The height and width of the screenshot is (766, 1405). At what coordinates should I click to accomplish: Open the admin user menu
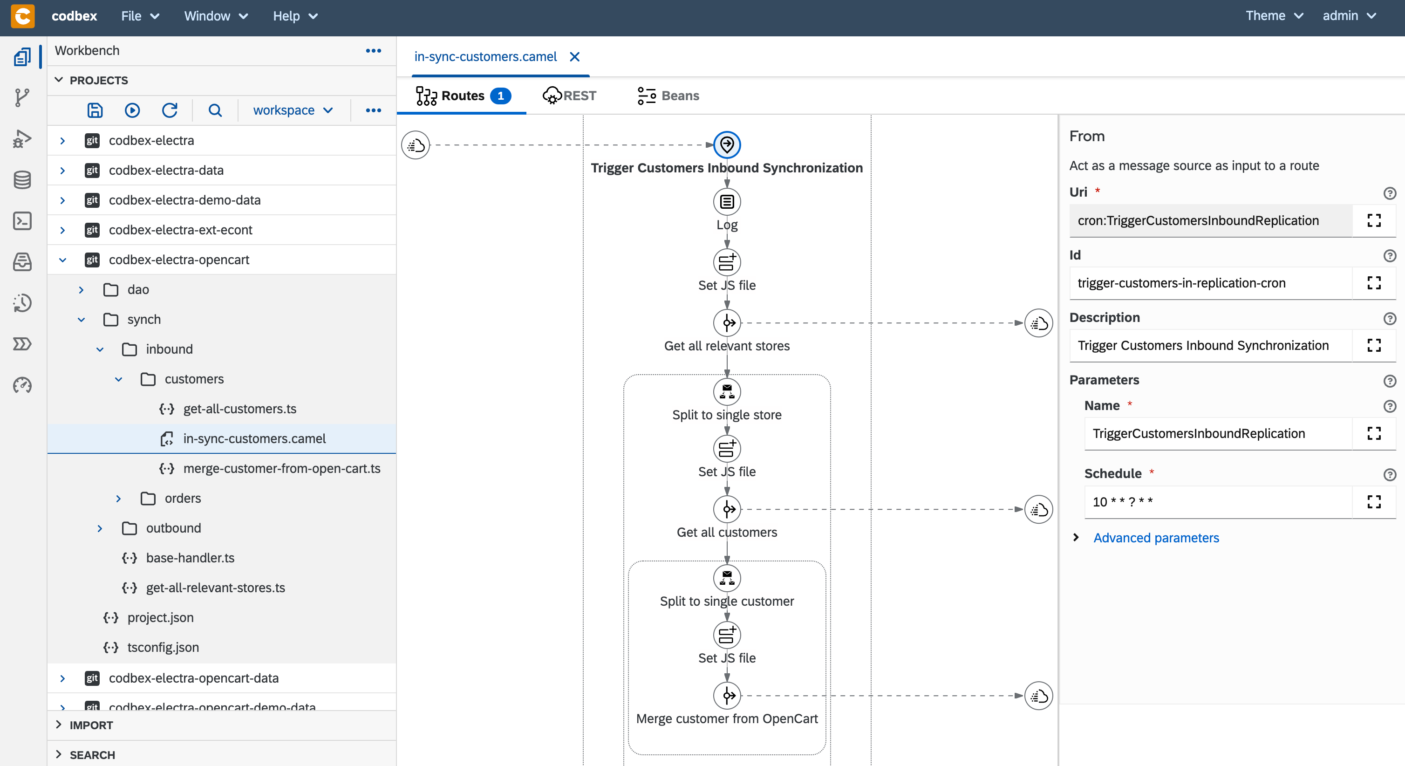(x=1349, y=16)
